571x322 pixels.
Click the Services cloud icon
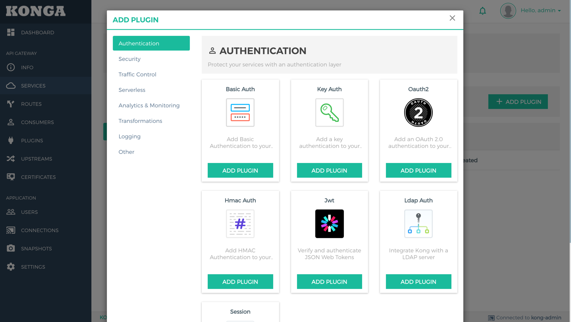coord(11,86)
